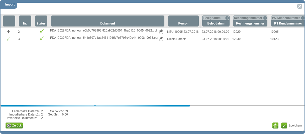
Task: Click trash icon next to FDA12029 document
Action: (161, 32)
